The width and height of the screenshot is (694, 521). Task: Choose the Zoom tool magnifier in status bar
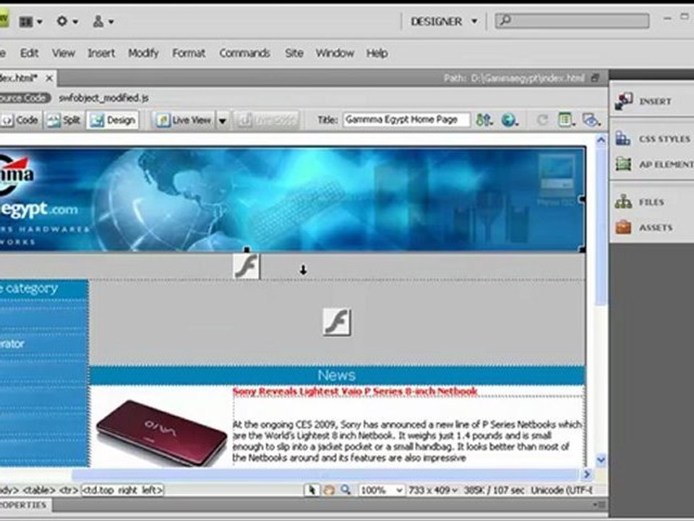[346, 490]
